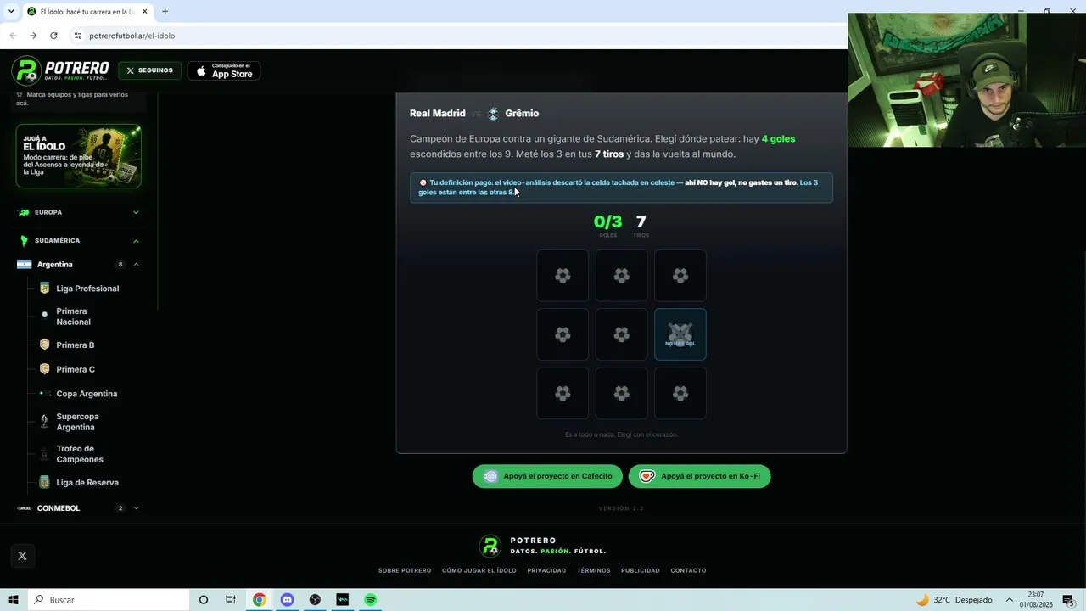Click the Primera C shield icon

(45, 369)
